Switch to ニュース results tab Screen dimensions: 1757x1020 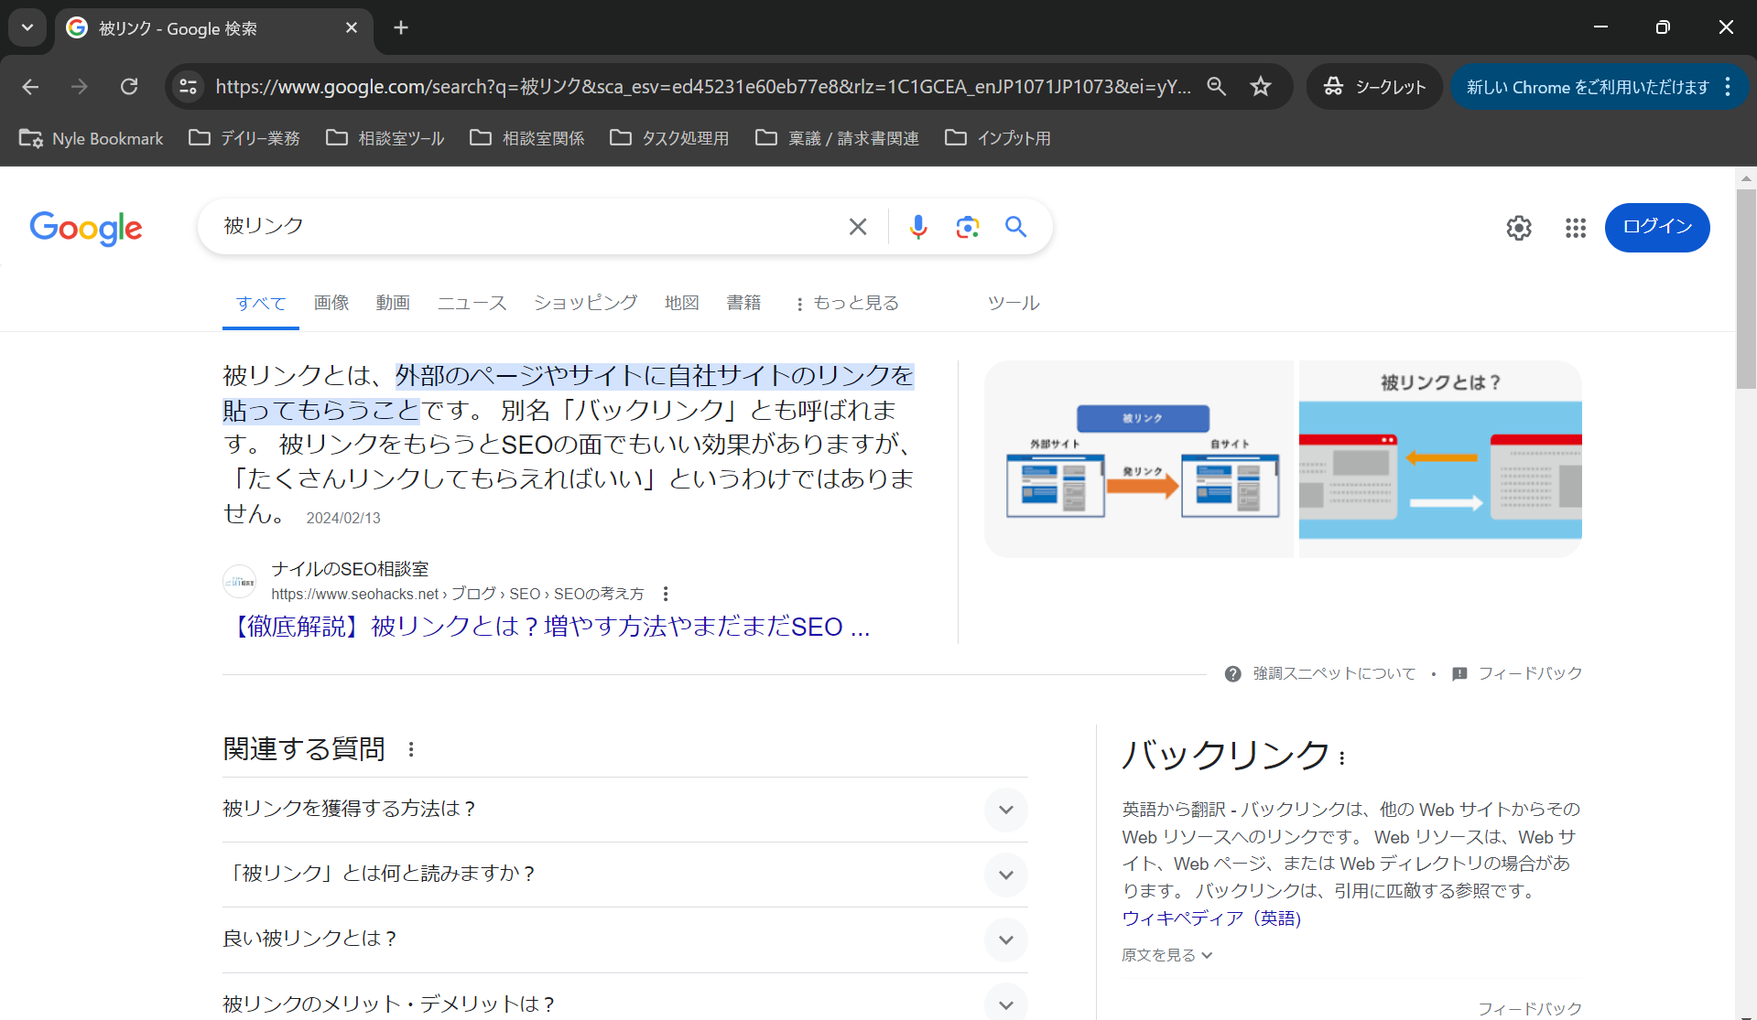(472, 303)
